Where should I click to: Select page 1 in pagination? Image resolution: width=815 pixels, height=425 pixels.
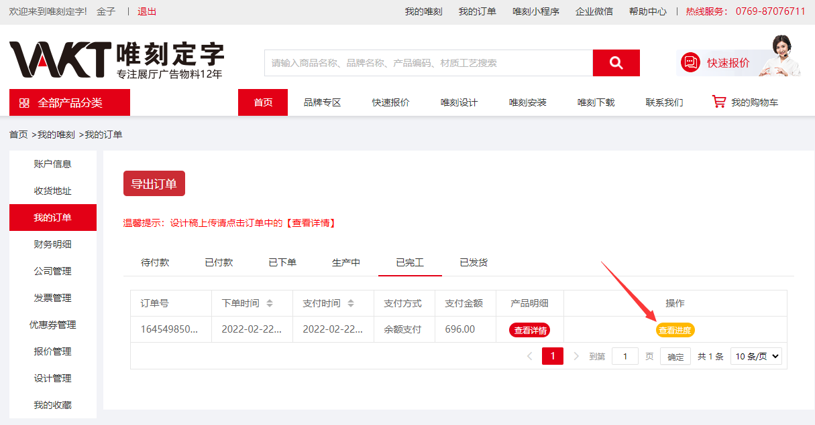[553, 356]
